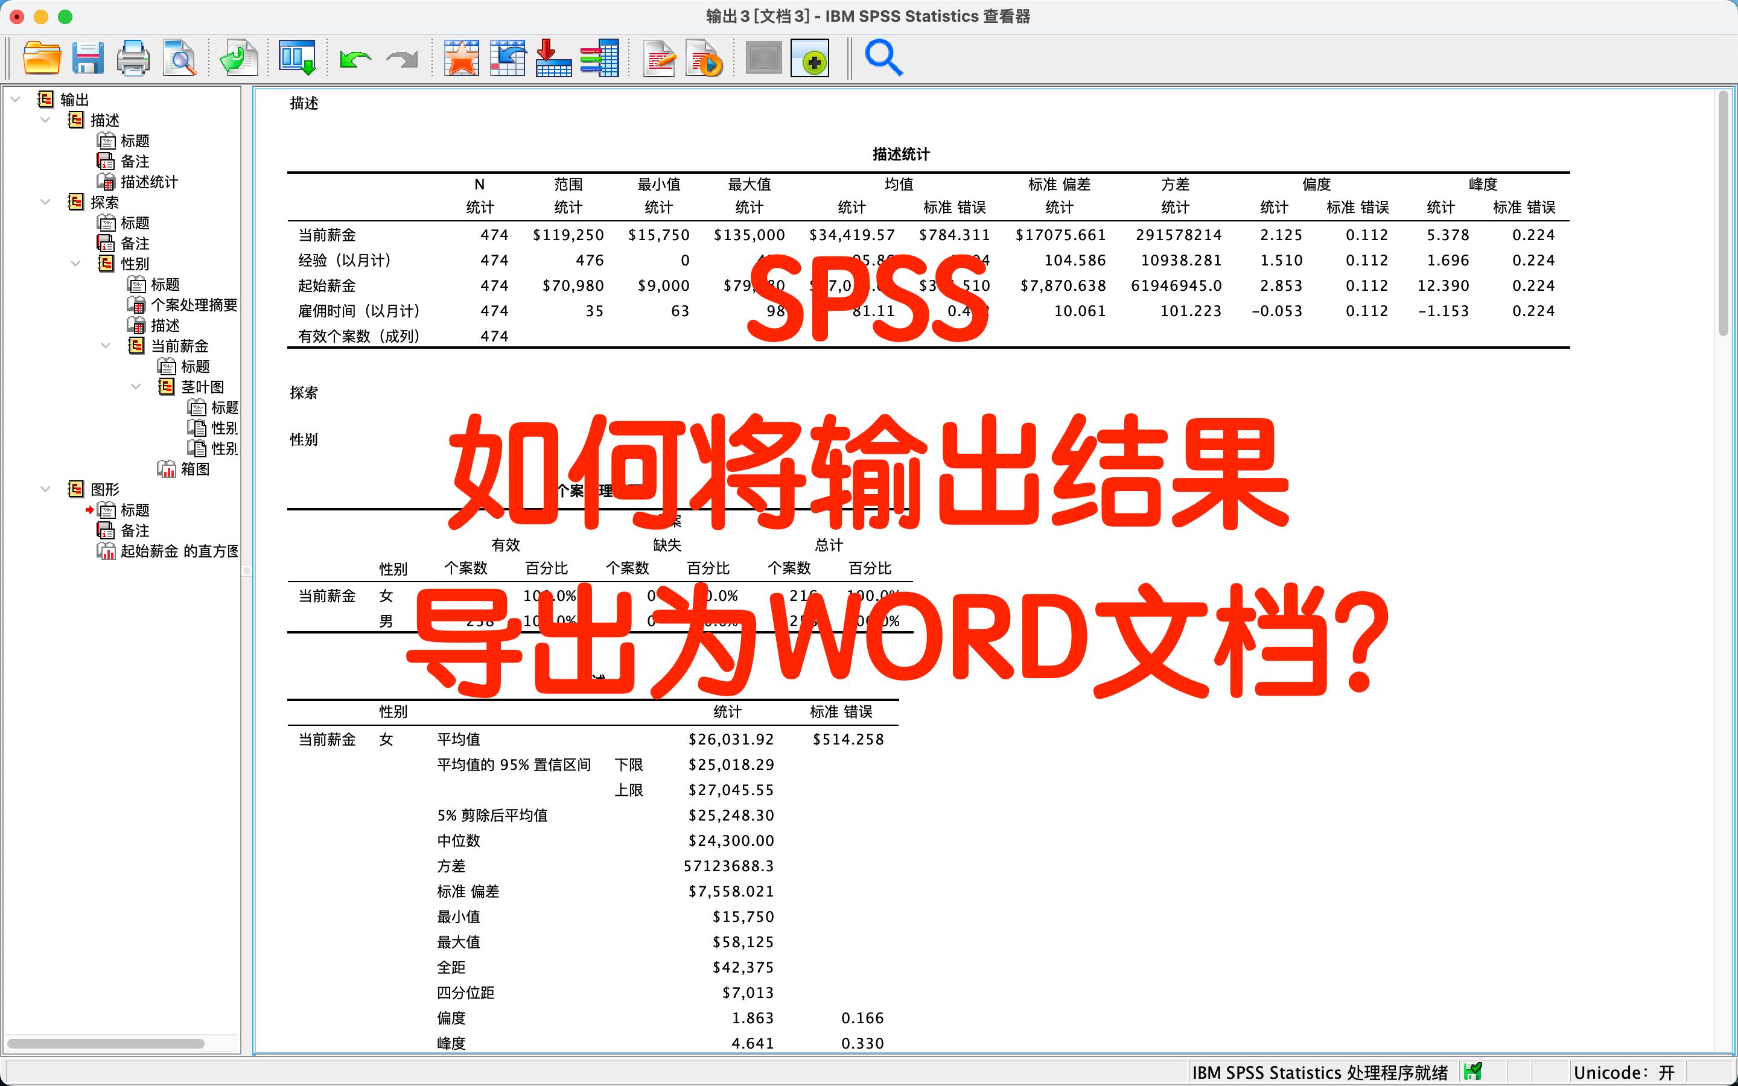Open Search with the blue magnifier
The width and height of the screenshot is (1738, 1086).
(883, 58)
